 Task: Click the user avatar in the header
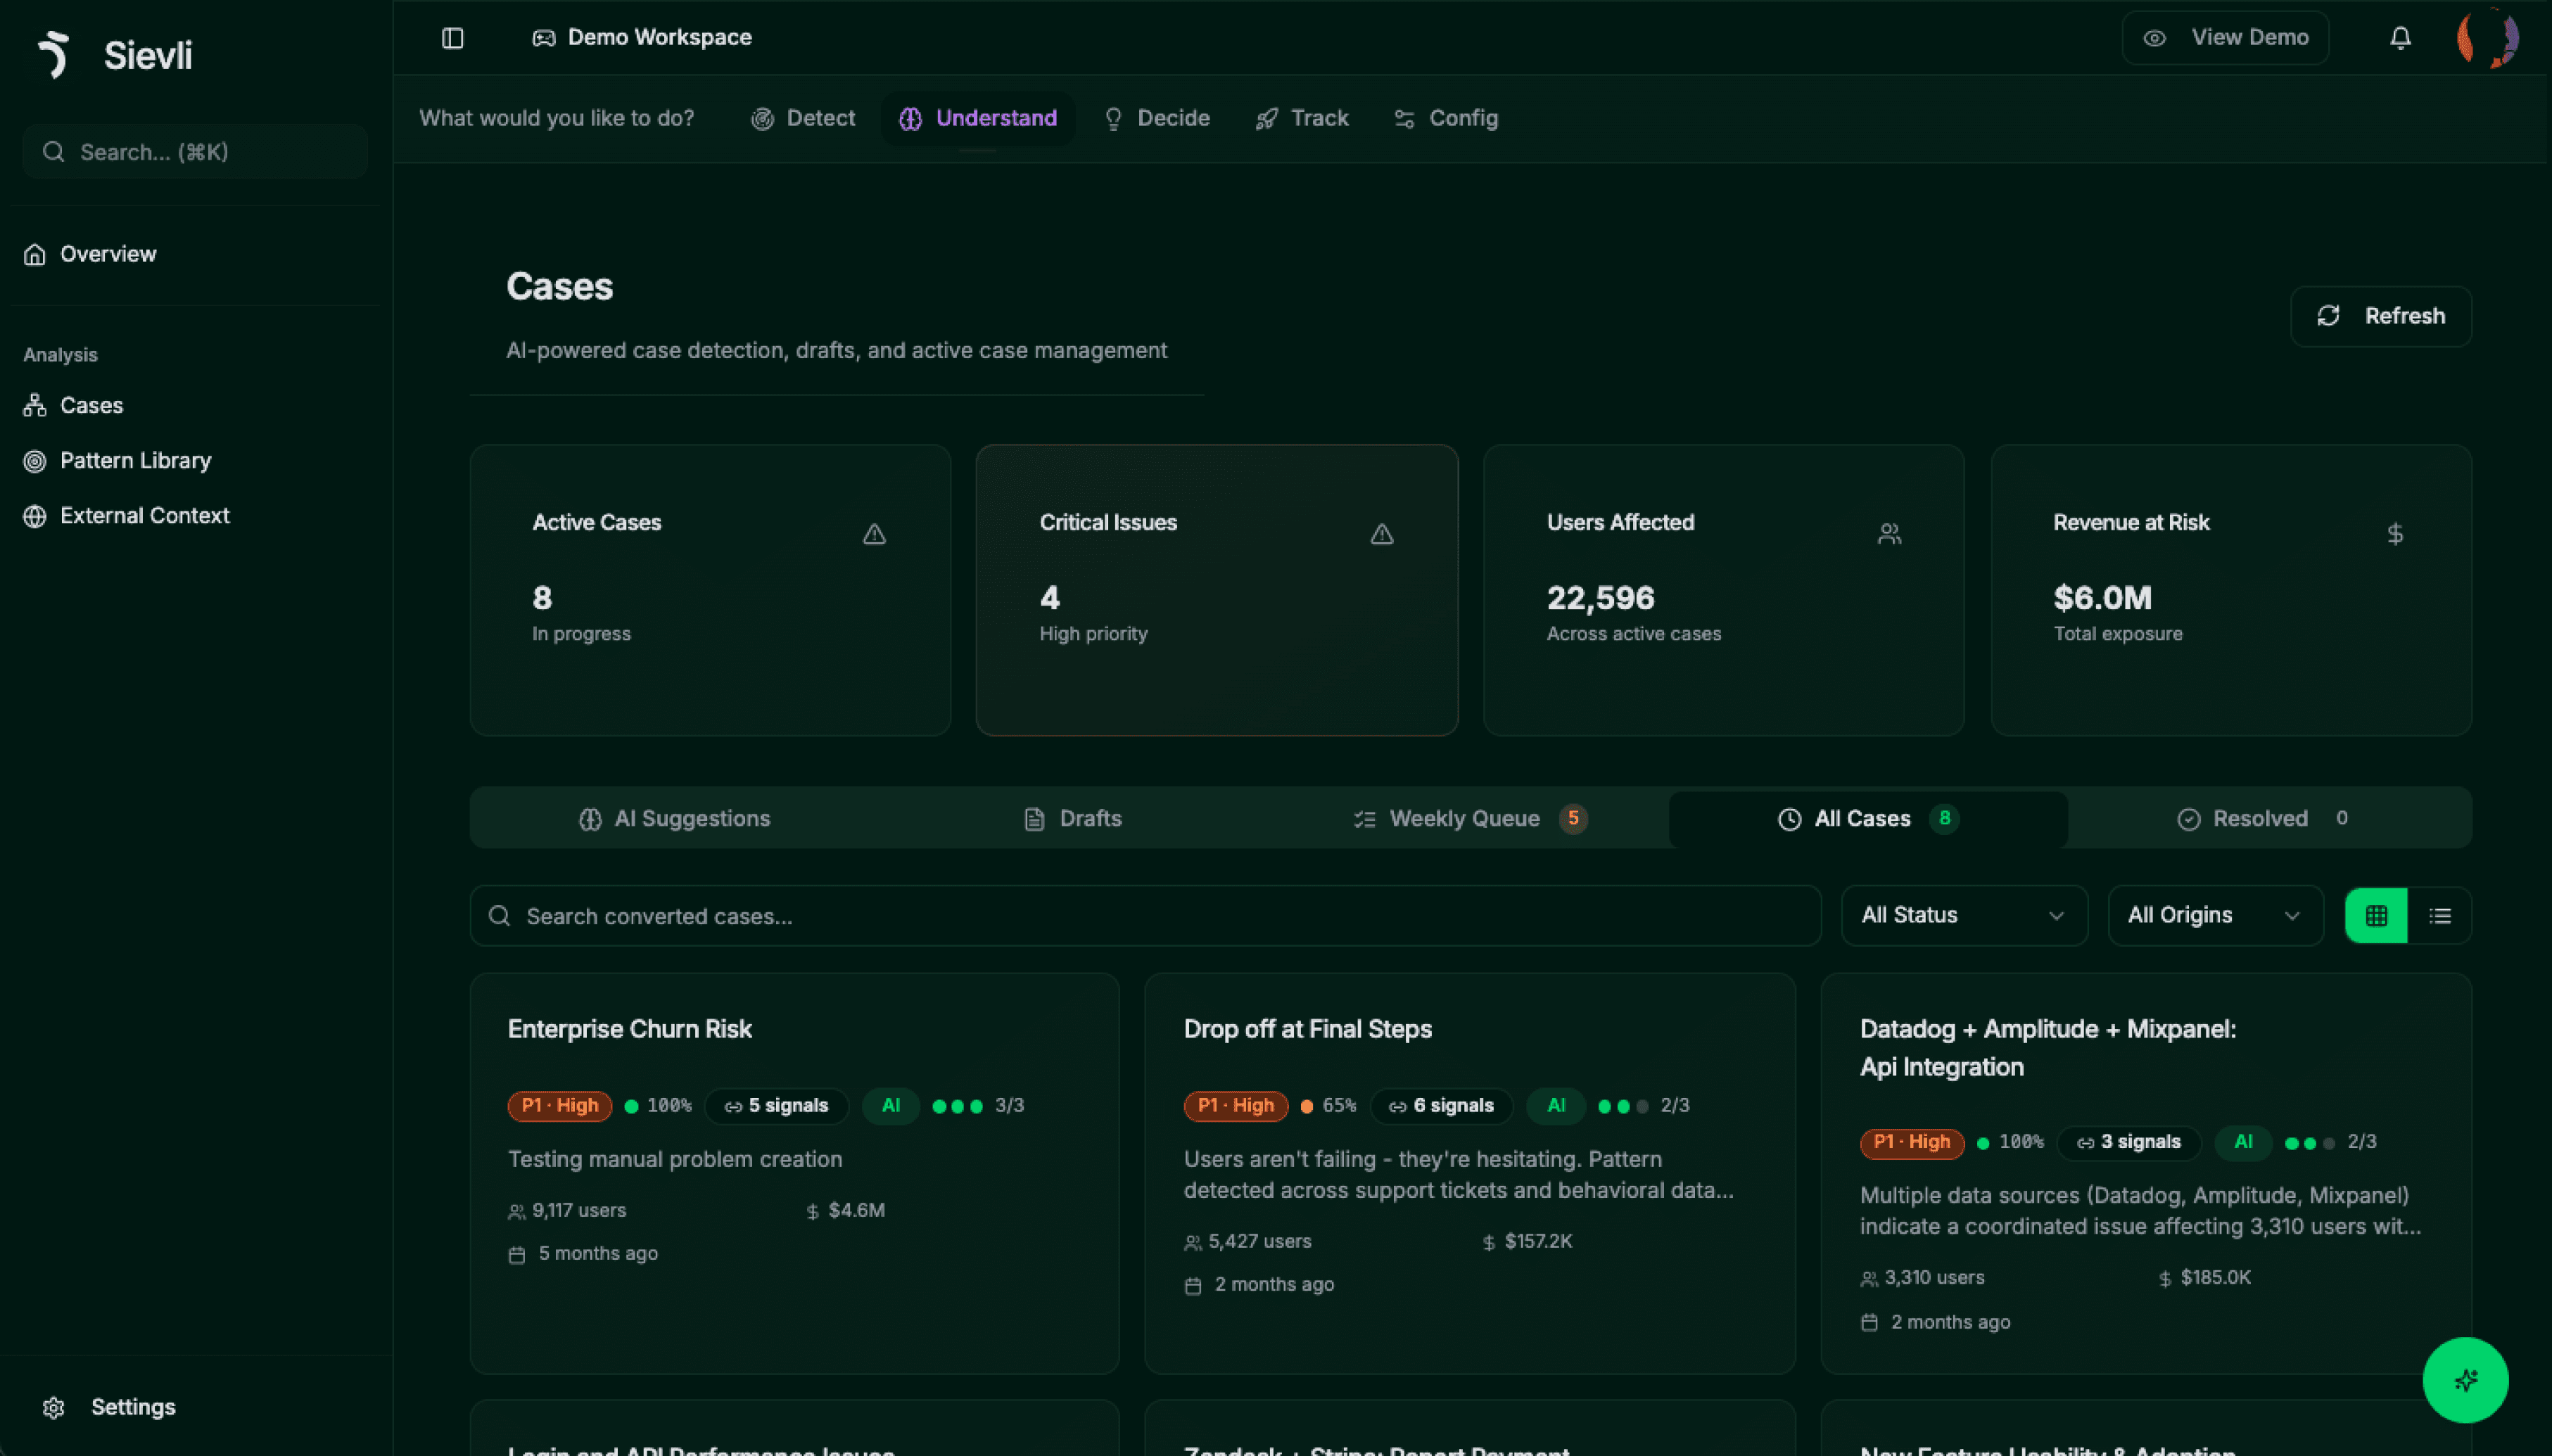click(2487, 38)
